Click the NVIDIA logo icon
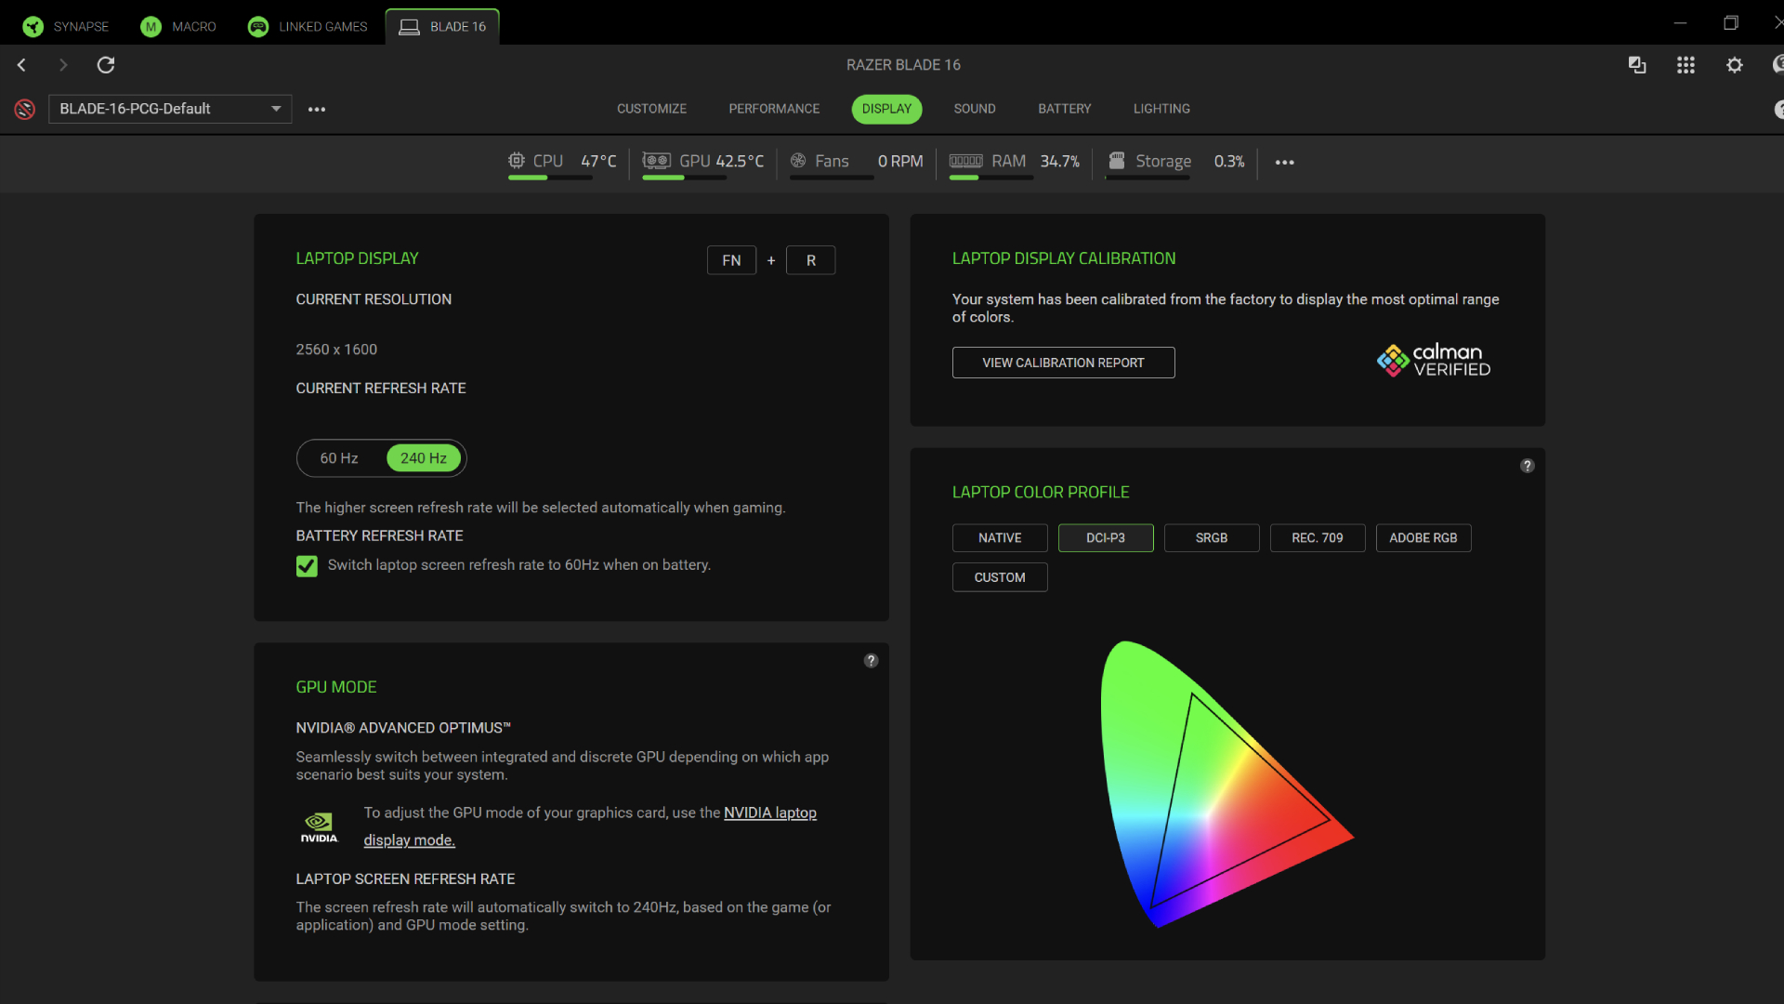 (x=319, y=826)
